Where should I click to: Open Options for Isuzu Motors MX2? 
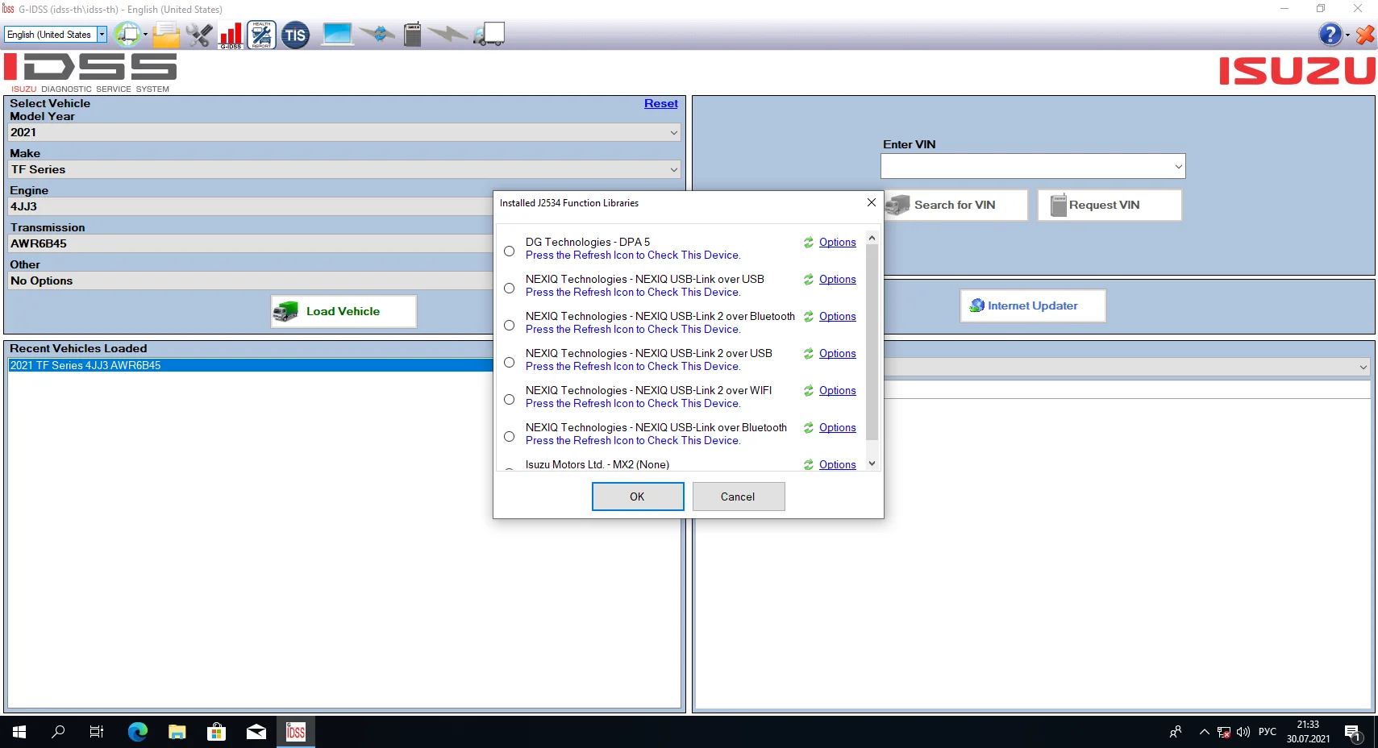pyautogui.click(x=838, y=465)
